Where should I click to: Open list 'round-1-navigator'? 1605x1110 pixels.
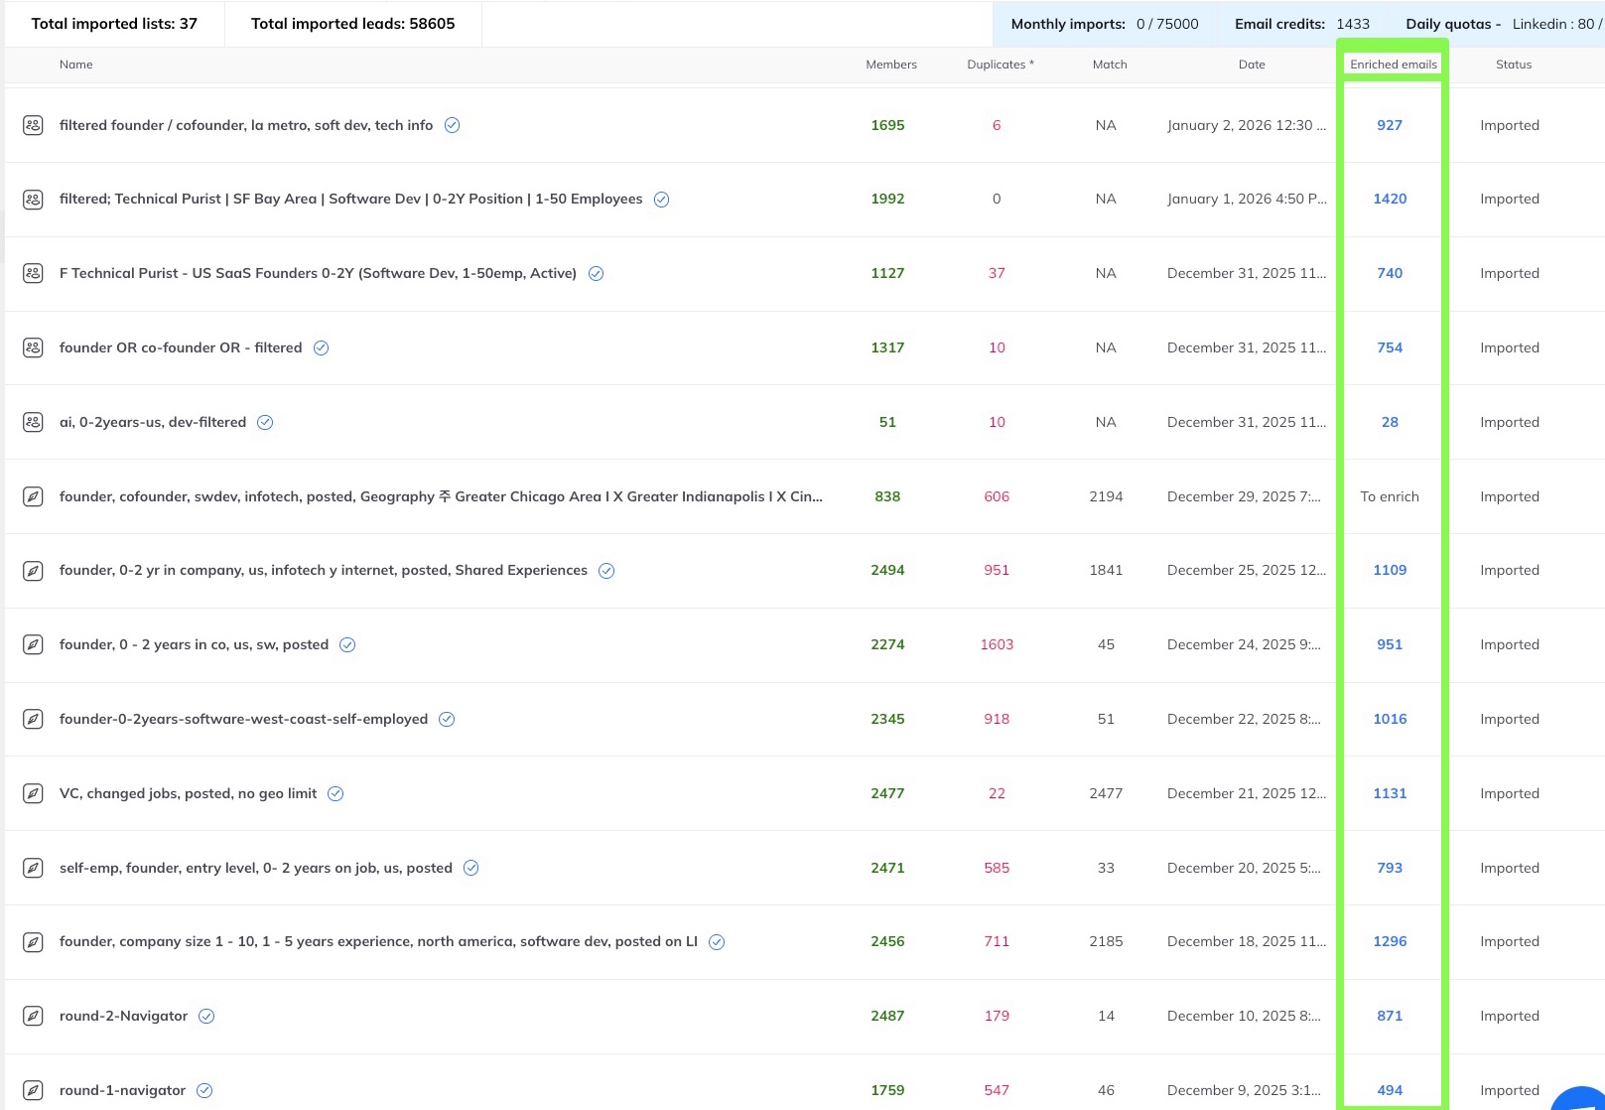pyautogui.click(x=122, y=1090)
